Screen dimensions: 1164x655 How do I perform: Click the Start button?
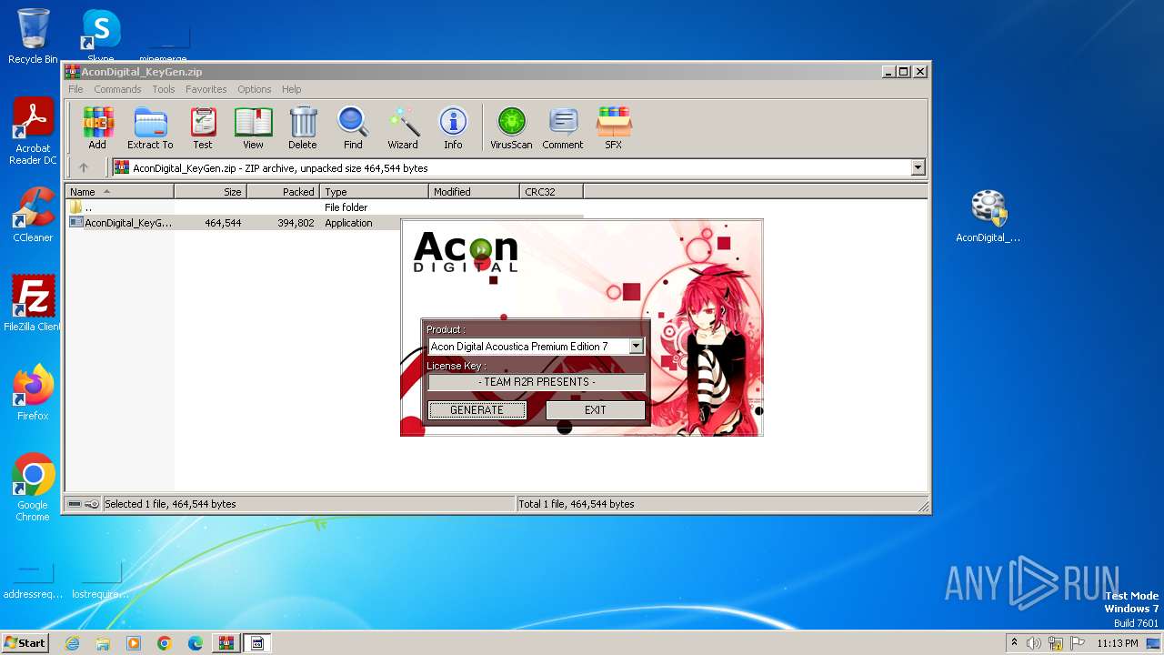(25, 643)
